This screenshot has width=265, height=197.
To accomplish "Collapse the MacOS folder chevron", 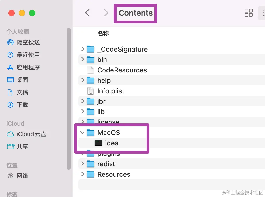I will (x=82, y=133).
